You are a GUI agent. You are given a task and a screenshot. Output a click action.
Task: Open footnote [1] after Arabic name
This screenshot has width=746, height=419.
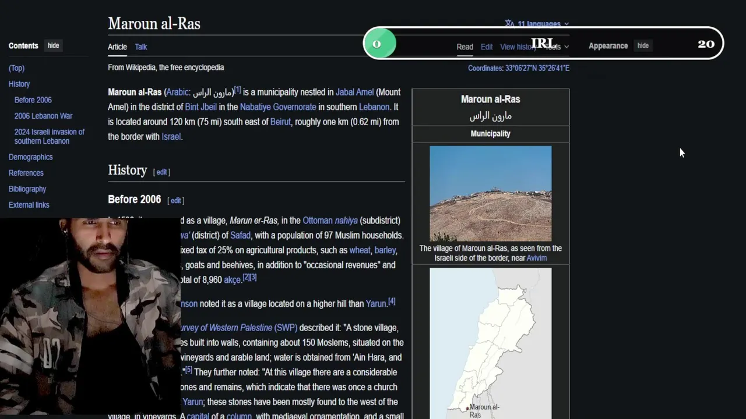click(237, 90)
